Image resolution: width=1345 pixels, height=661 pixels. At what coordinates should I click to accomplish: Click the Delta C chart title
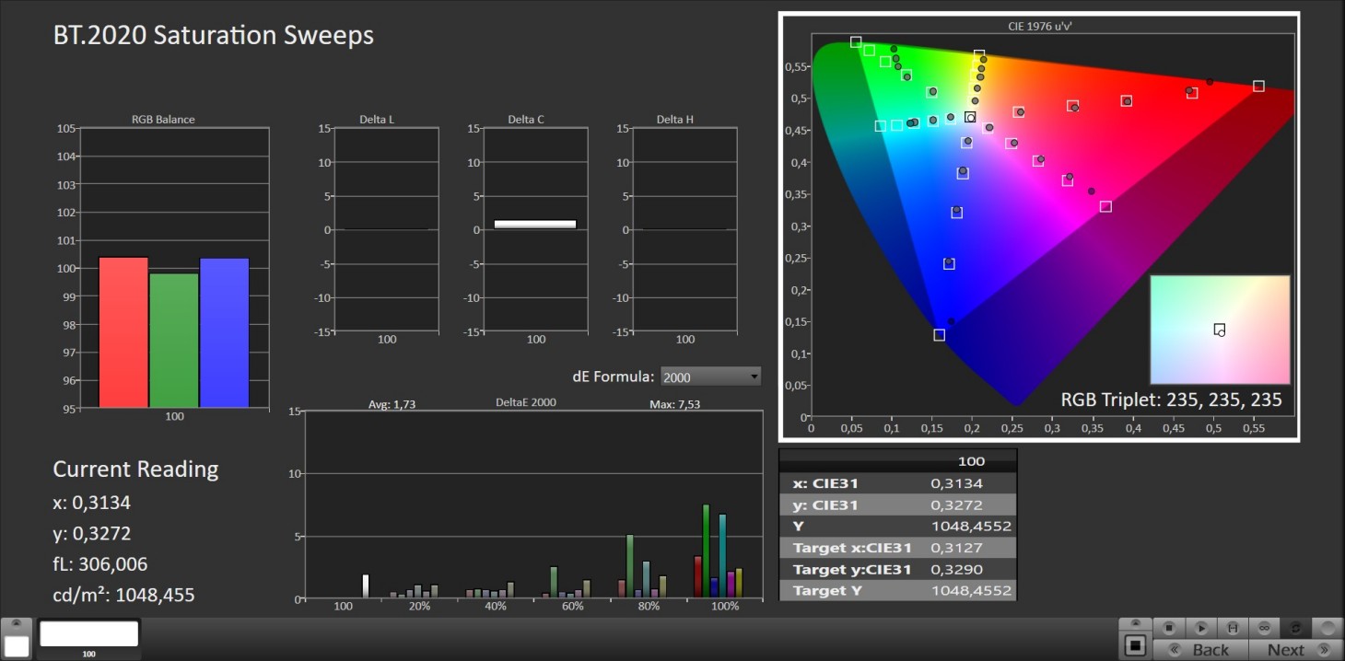527,120
